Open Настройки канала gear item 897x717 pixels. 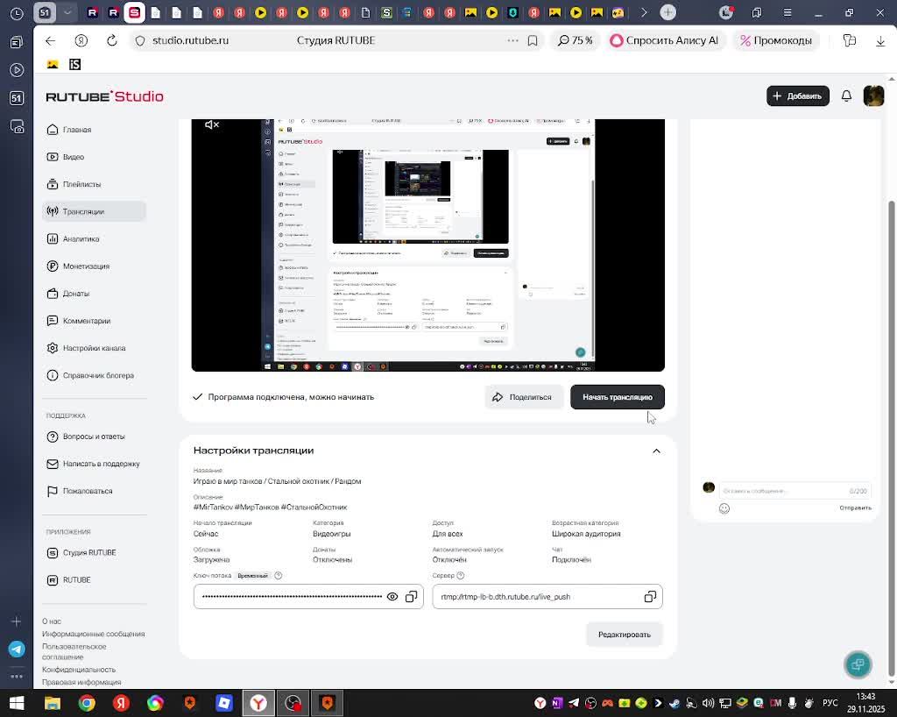[x=95, y=348]
